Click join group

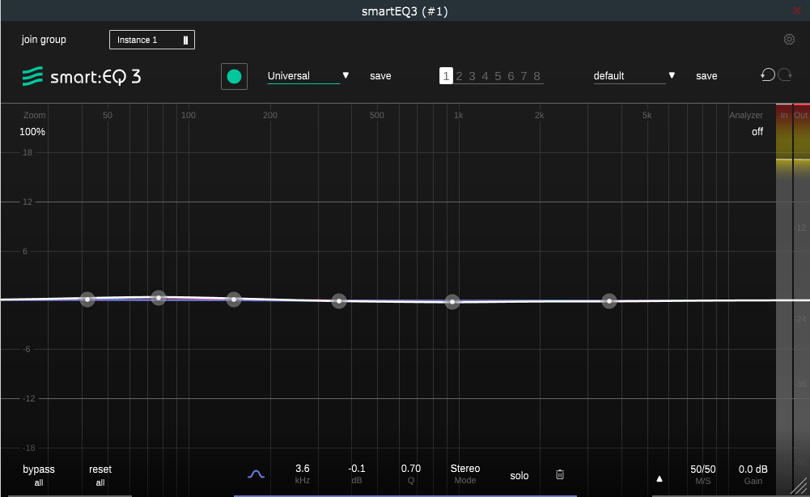coord(44,40)
